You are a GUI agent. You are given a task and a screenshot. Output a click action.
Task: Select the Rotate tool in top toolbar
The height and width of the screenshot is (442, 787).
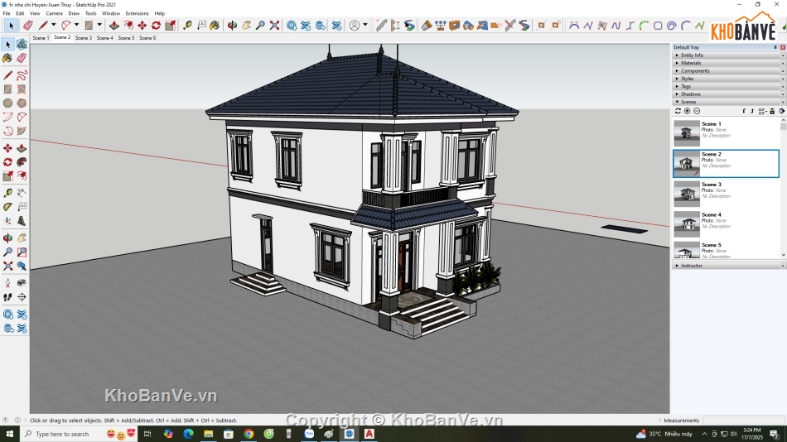pyautogui.click(x=156, y=25)
